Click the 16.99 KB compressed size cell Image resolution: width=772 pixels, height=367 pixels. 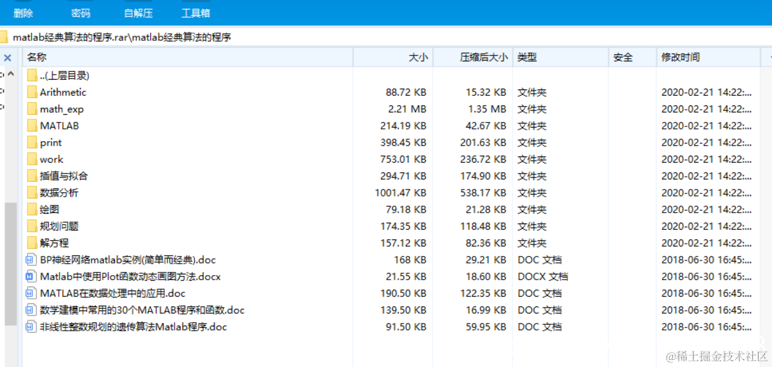tap(486, 310)
